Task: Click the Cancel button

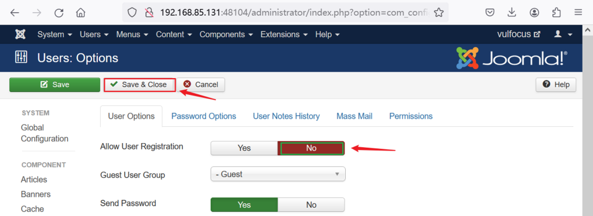Action: point(201,85)
